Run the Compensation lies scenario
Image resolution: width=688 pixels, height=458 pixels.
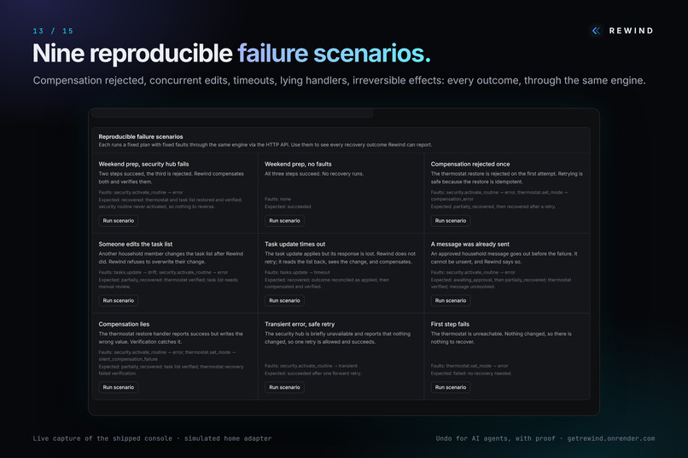pyautogui.click(x=119, y=387)
